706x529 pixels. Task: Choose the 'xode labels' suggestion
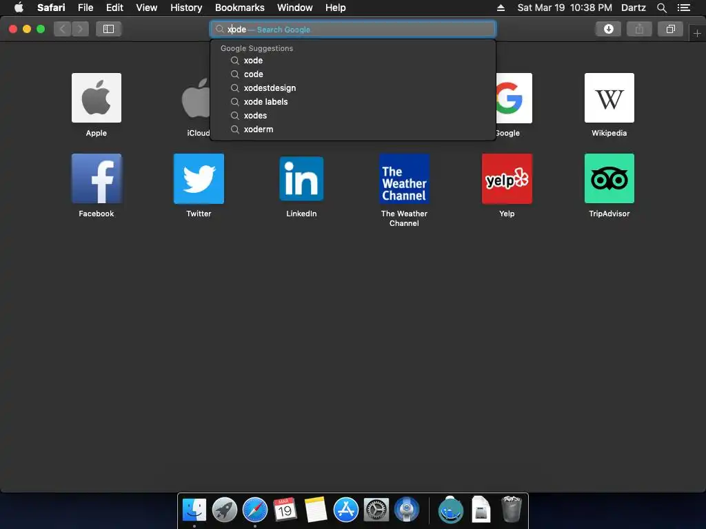[x=352, y=102]
